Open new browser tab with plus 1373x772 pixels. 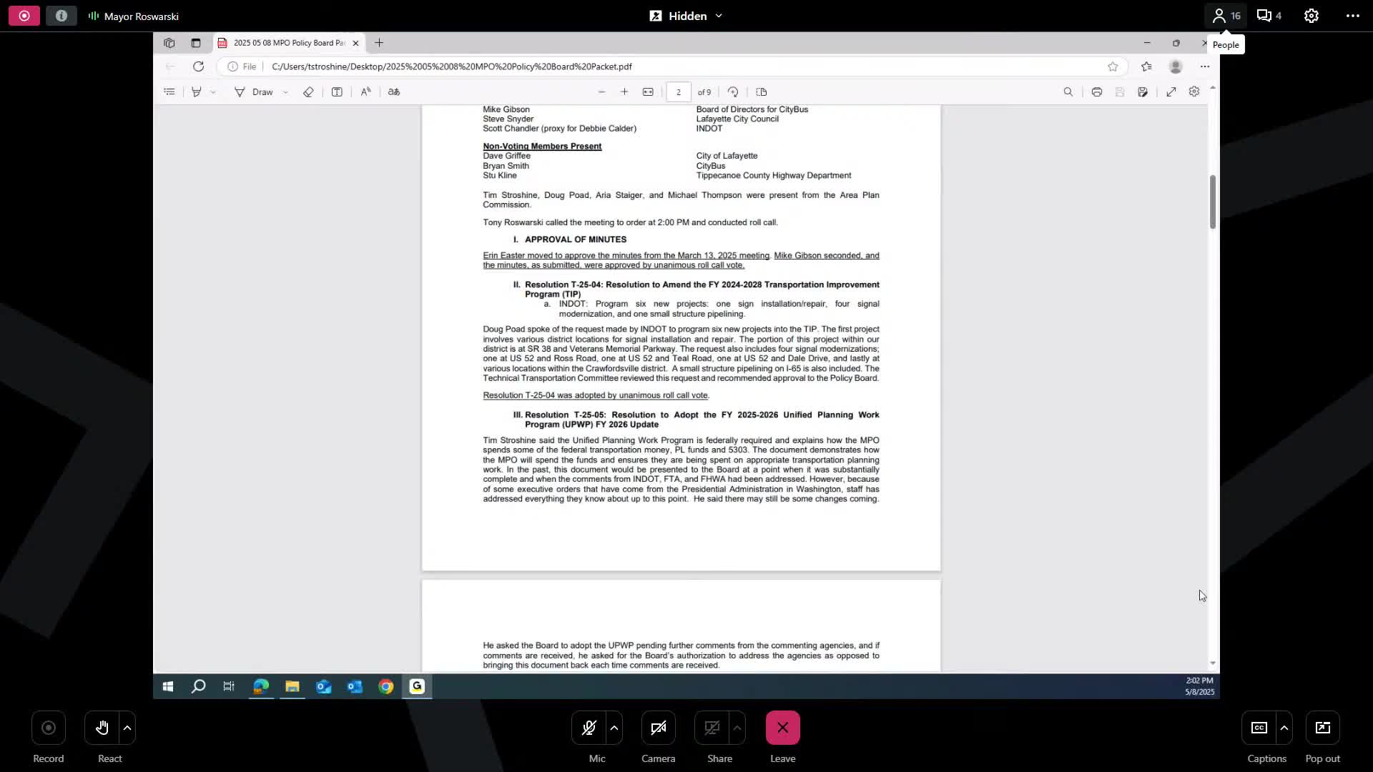pyautogui.click(x=379, y=43)
